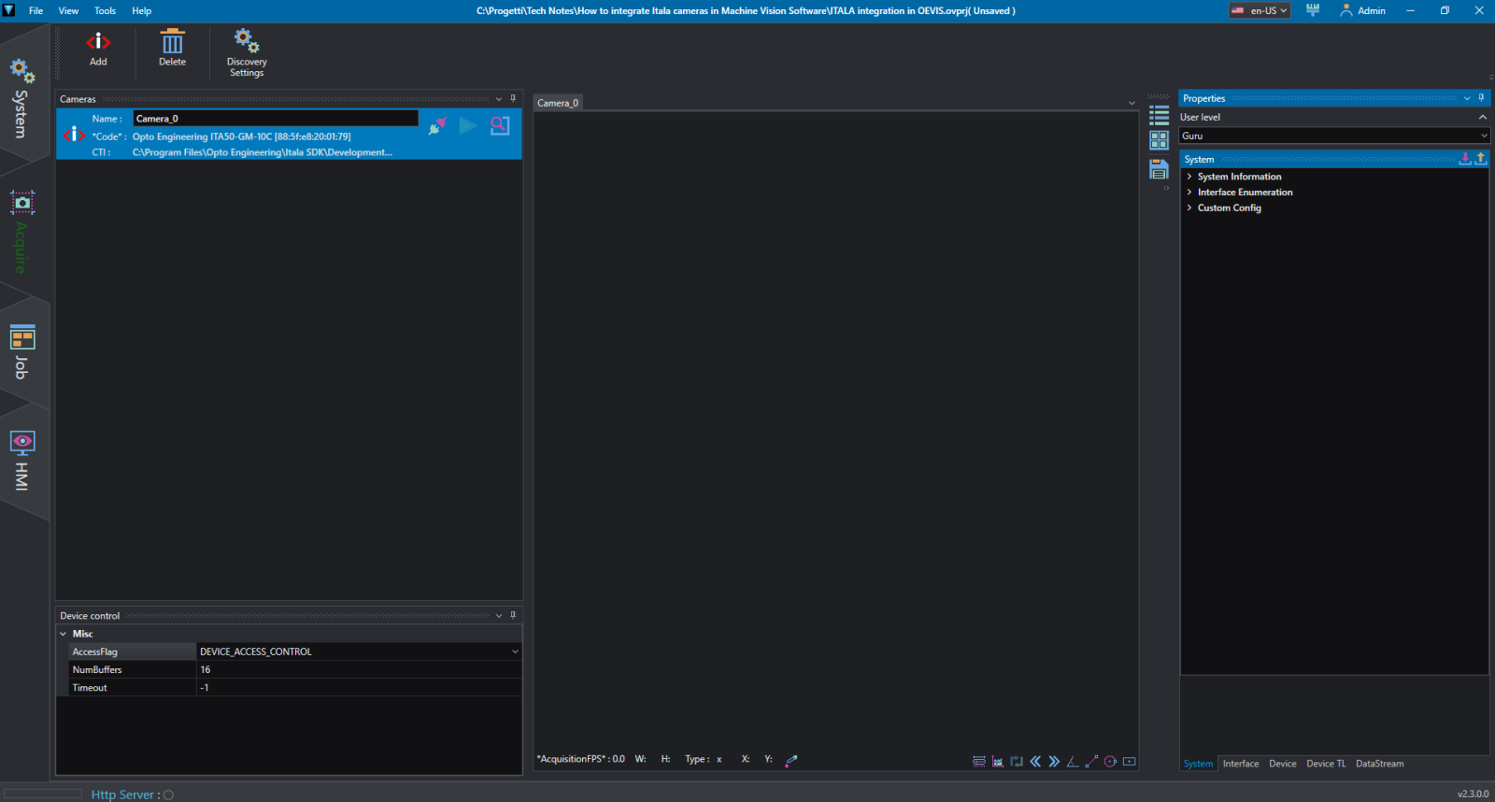Click the Admin user icon
This screenshot has width=1495, height=802.
(1346, 10)
